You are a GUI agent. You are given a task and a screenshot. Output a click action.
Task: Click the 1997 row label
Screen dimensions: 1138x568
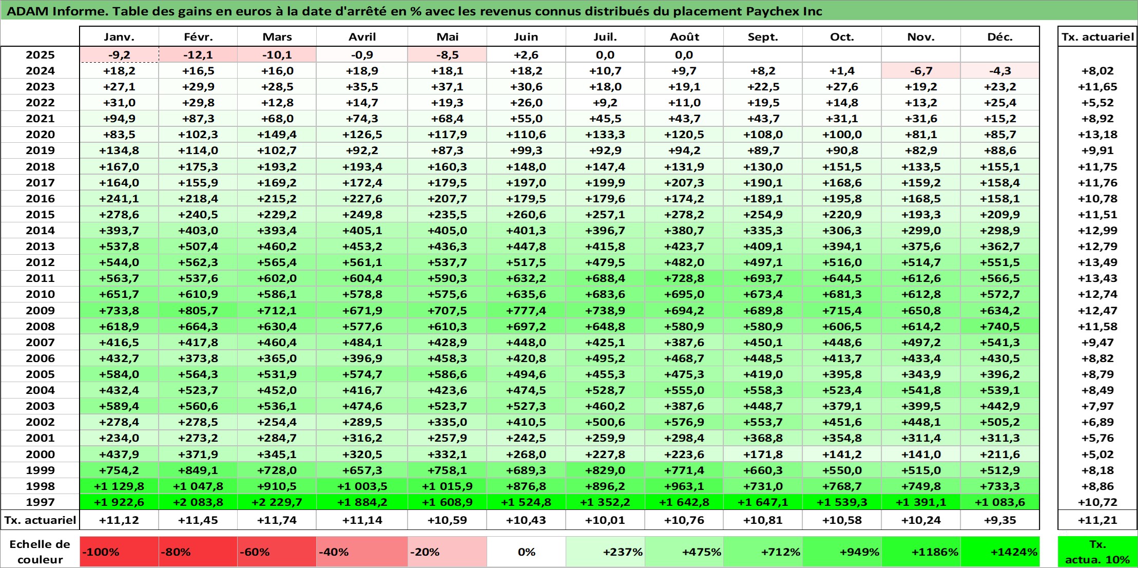40,502
